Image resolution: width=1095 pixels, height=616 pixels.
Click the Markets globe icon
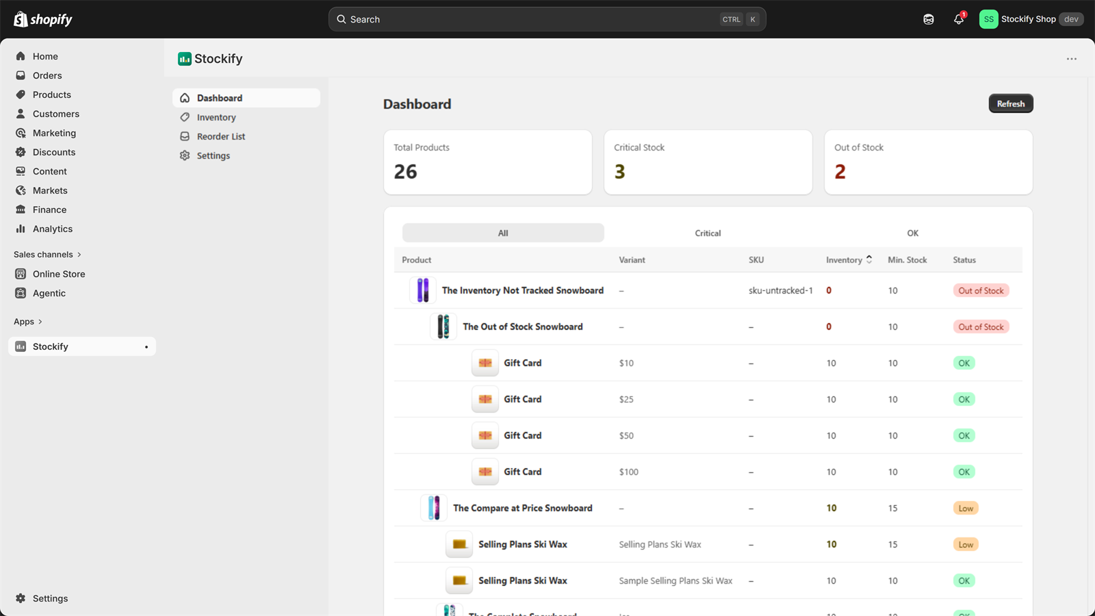[x=21, y=190]
